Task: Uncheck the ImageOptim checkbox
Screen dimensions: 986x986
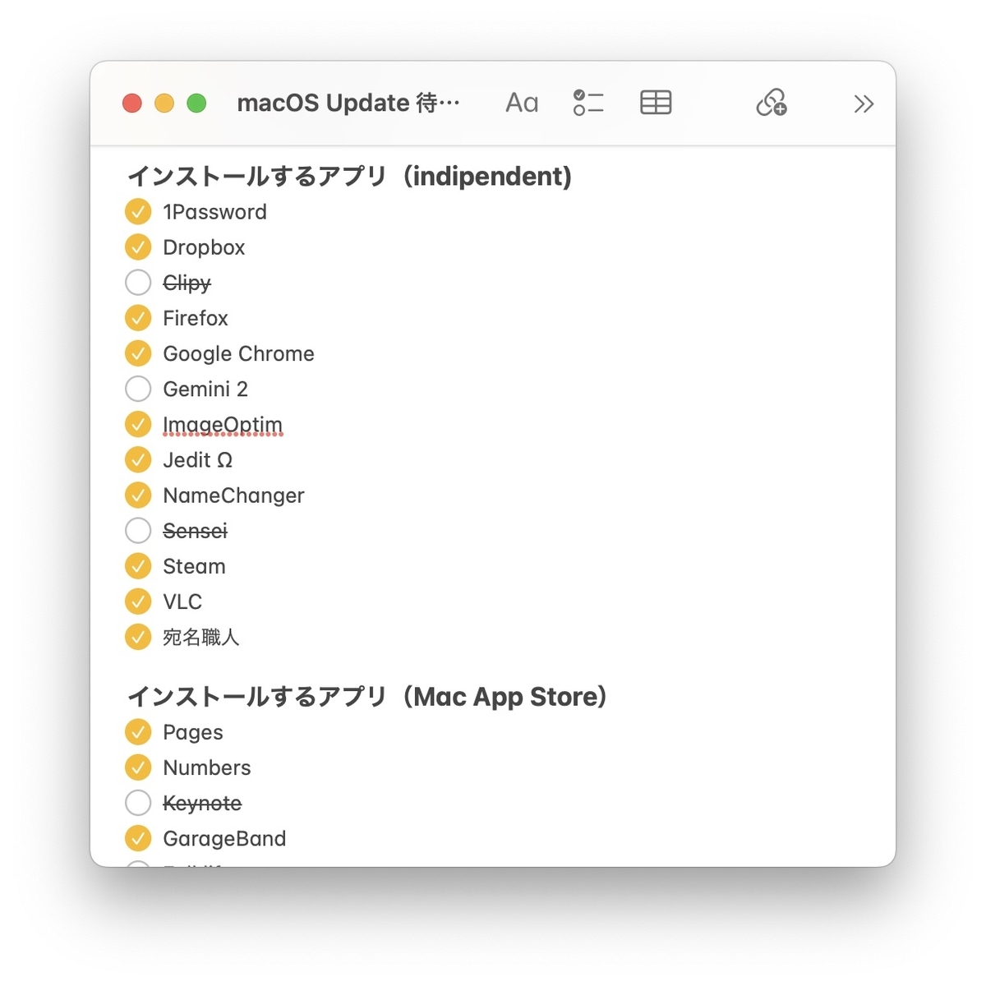Action: [138, 424]
